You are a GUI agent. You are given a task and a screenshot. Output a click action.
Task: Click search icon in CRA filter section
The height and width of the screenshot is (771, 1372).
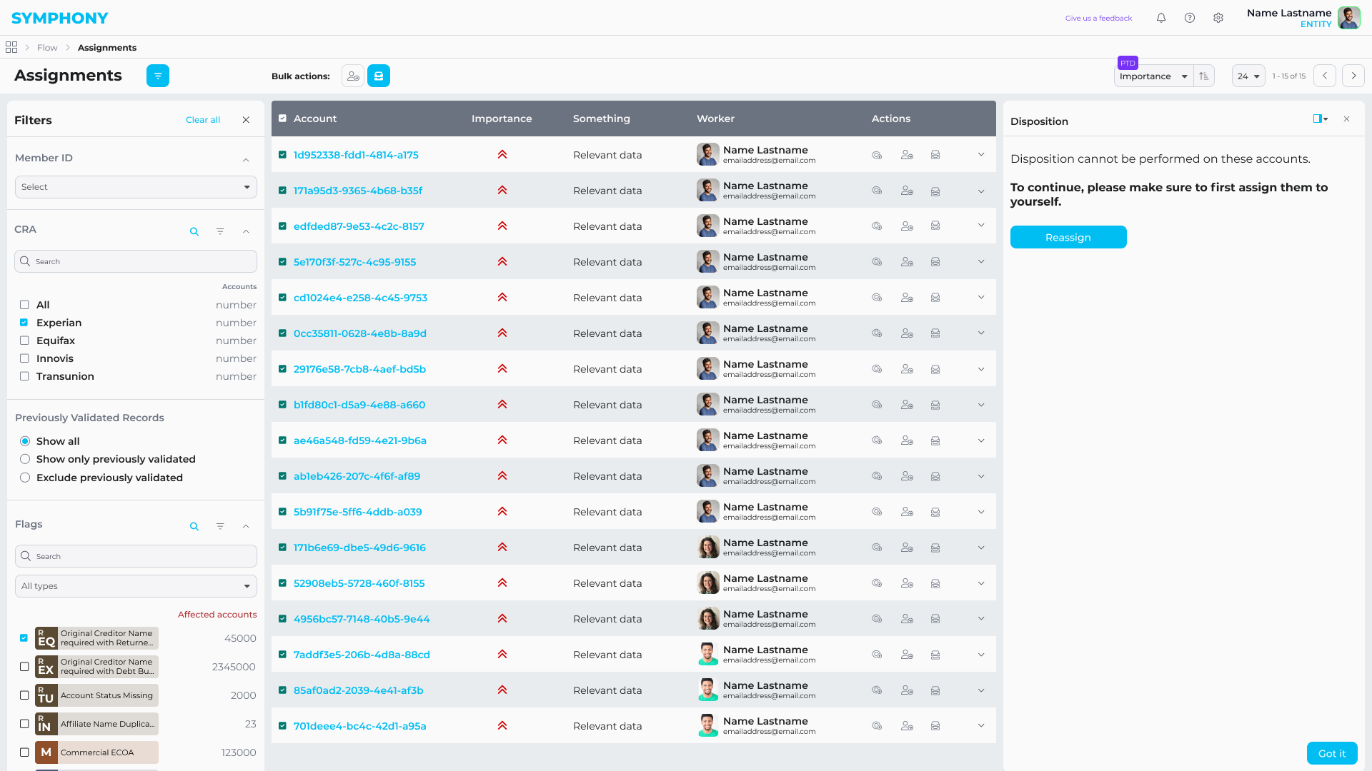coord(194,231)
